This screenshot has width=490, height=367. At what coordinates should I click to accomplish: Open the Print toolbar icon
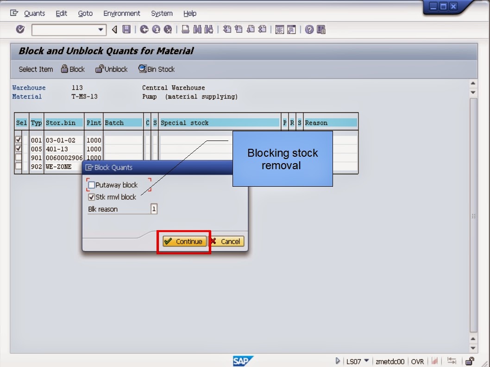coord(185,30)
